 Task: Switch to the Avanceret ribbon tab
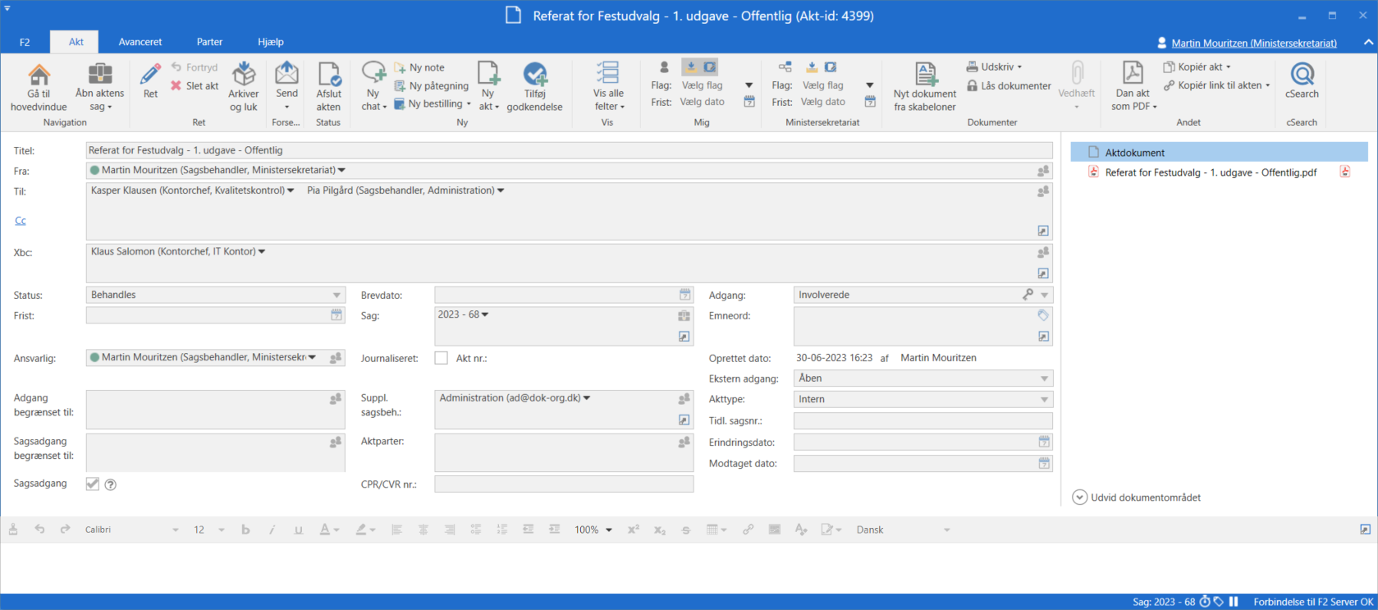(140, 42)
